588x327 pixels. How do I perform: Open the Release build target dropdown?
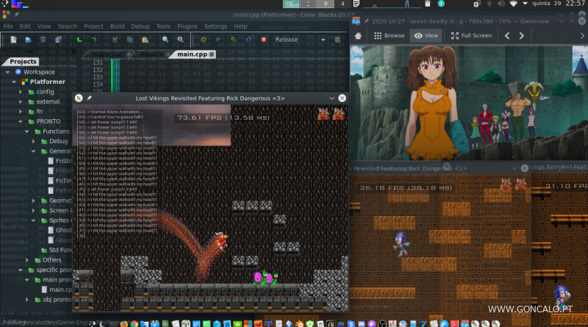click(299, 40)
